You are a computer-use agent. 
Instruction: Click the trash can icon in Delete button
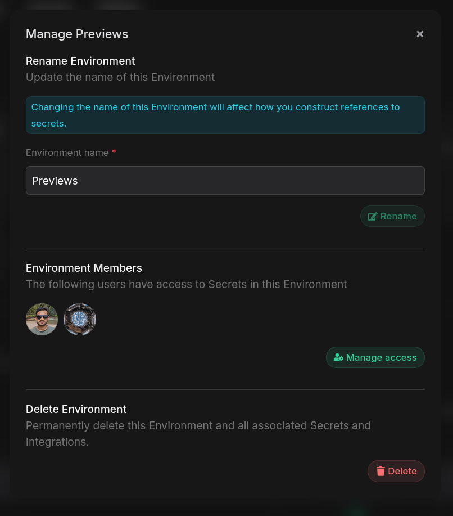click(x=380, y=472)
